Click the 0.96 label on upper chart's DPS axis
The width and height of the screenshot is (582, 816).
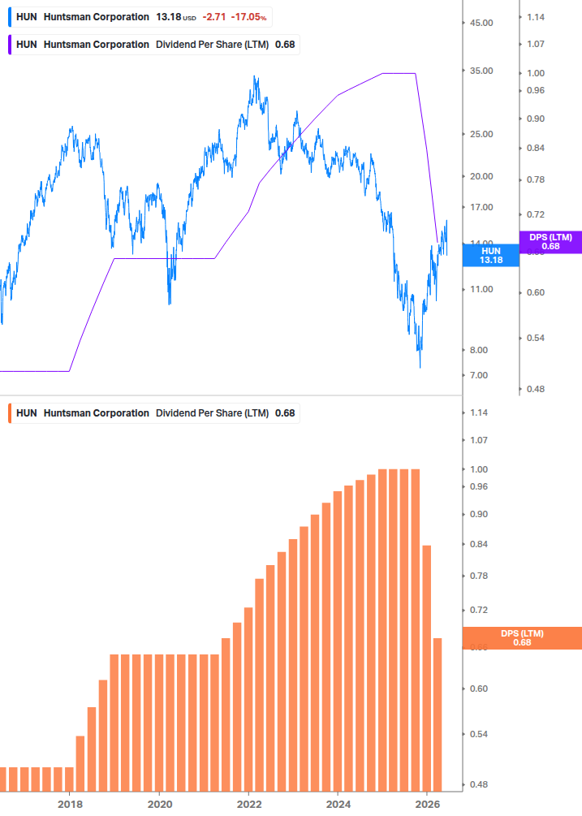536,91
